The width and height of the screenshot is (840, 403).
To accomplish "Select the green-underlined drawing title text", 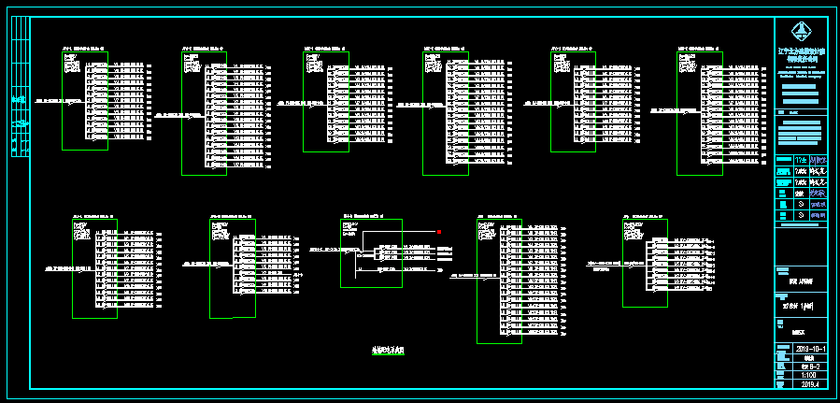I will click(387, 350).
